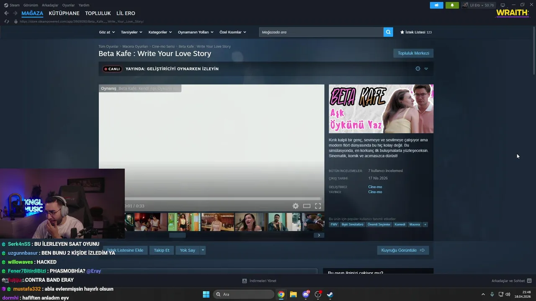
Task: Open İstek Listesi wishlist link
Action: [416, 32]
